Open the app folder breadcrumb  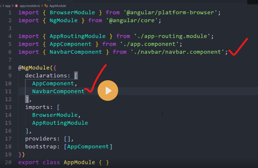point(8,6)
